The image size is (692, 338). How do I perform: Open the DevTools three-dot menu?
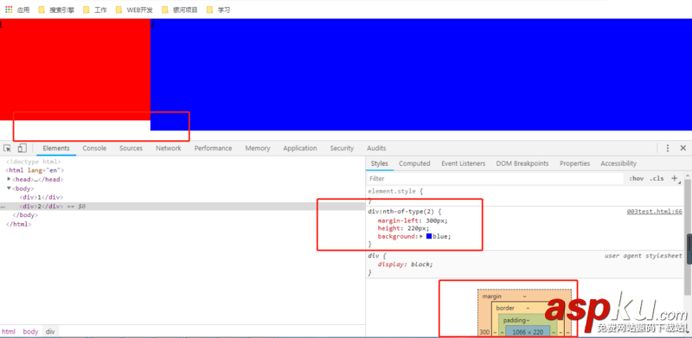pyautogui.click(x=668, y=149)
